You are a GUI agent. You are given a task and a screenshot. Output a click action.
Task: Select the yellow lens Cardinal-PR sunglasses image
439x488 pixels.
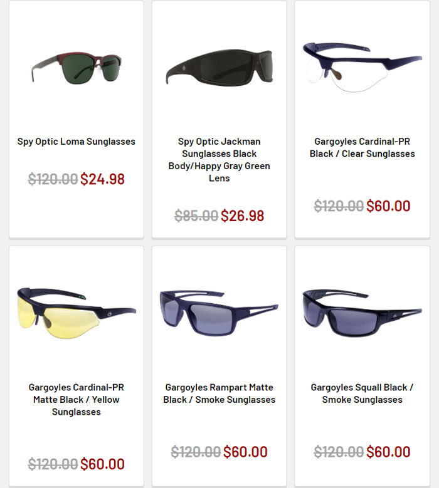point(77,313)
